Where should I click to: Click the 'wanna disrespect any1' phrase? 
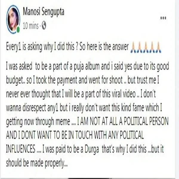(32, 108)
